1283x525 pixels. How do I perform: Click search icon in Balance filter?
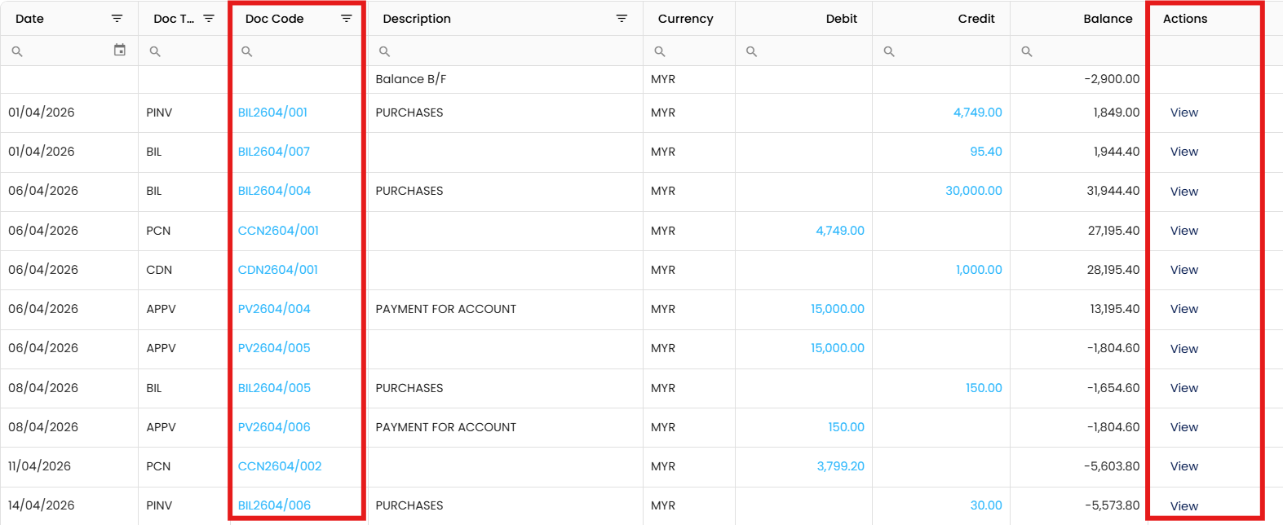1027,51
